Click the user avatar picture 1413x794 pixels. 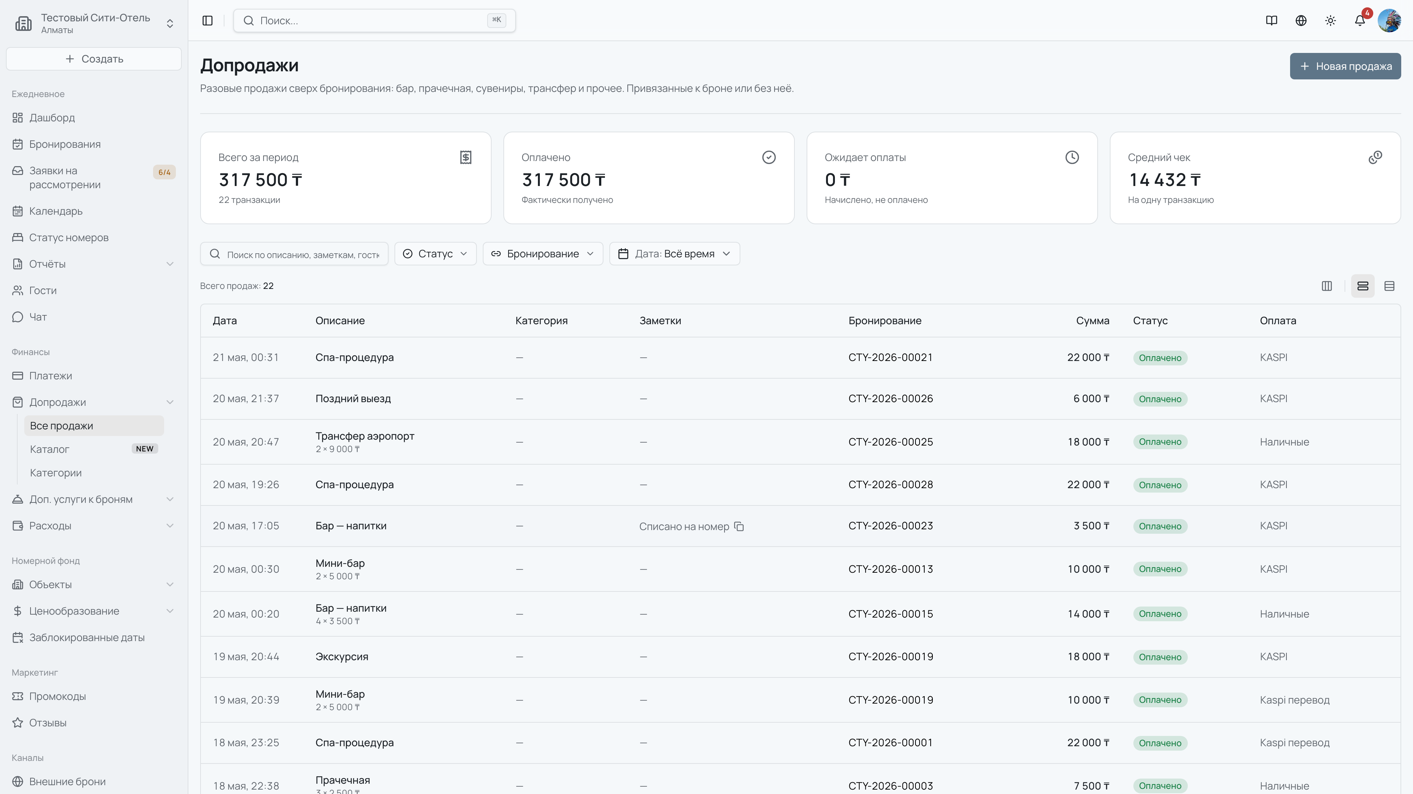[1389, 21]
